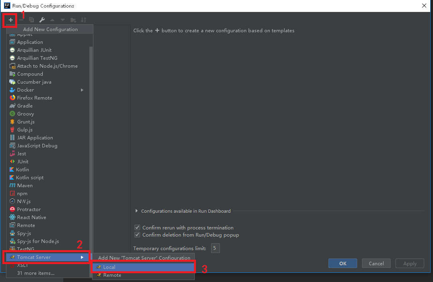Expand Configurations available in Run Dashboard
Image resolution: width=433 pixels, height=282 pixels.
click(136, 211)
